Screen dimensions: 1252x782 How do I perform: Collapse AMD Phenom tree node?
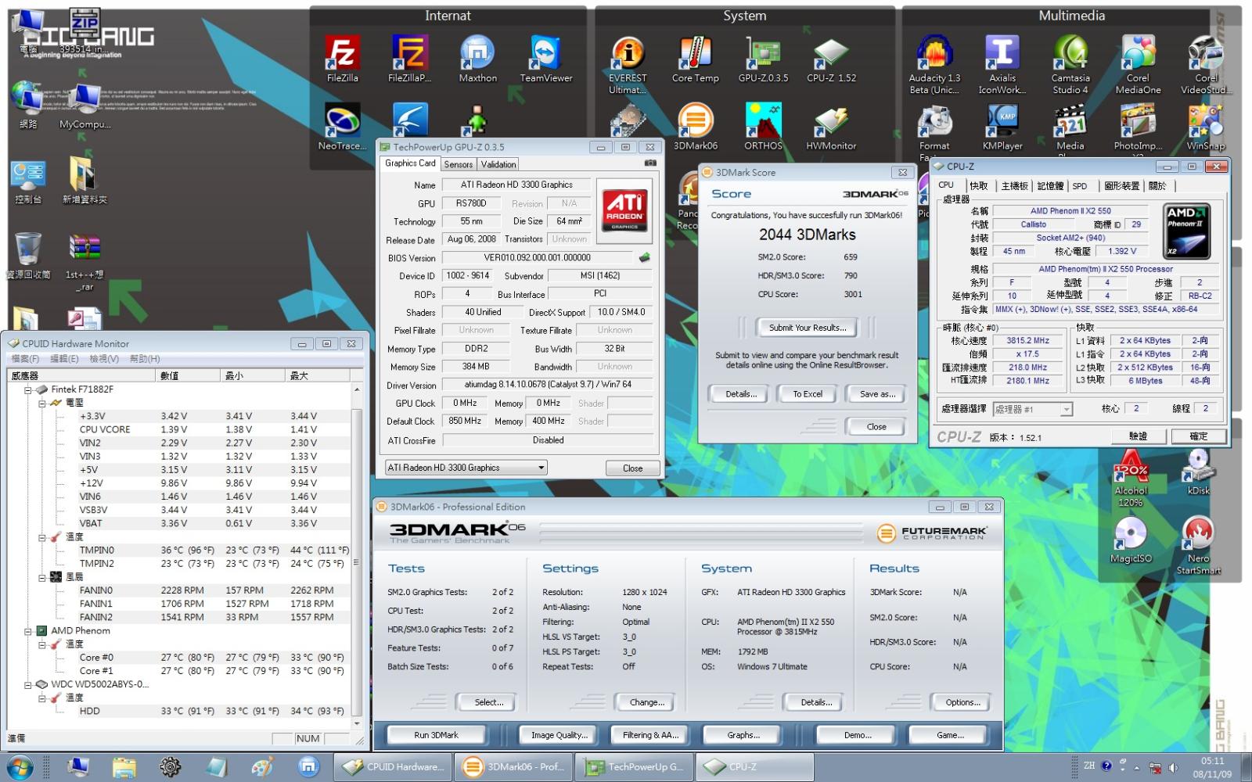point(28,631)
